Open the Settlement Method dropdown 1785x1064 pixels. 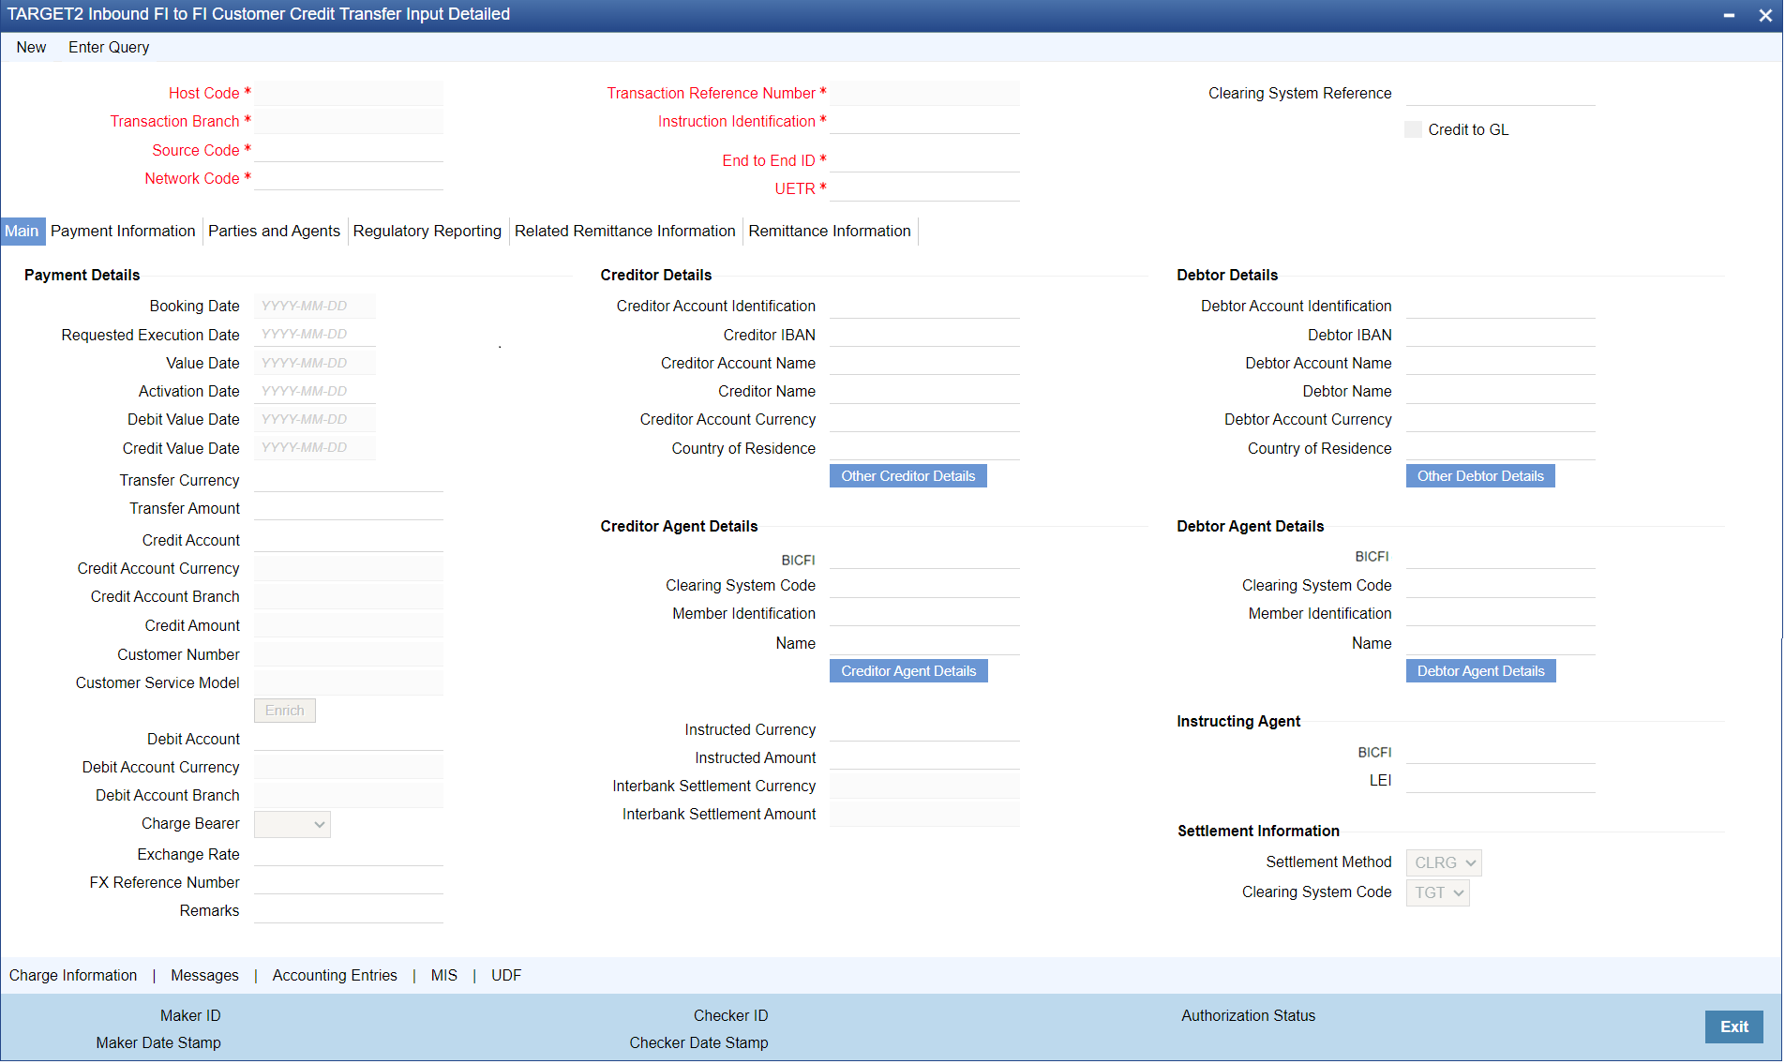click(x=1444, y=862)
